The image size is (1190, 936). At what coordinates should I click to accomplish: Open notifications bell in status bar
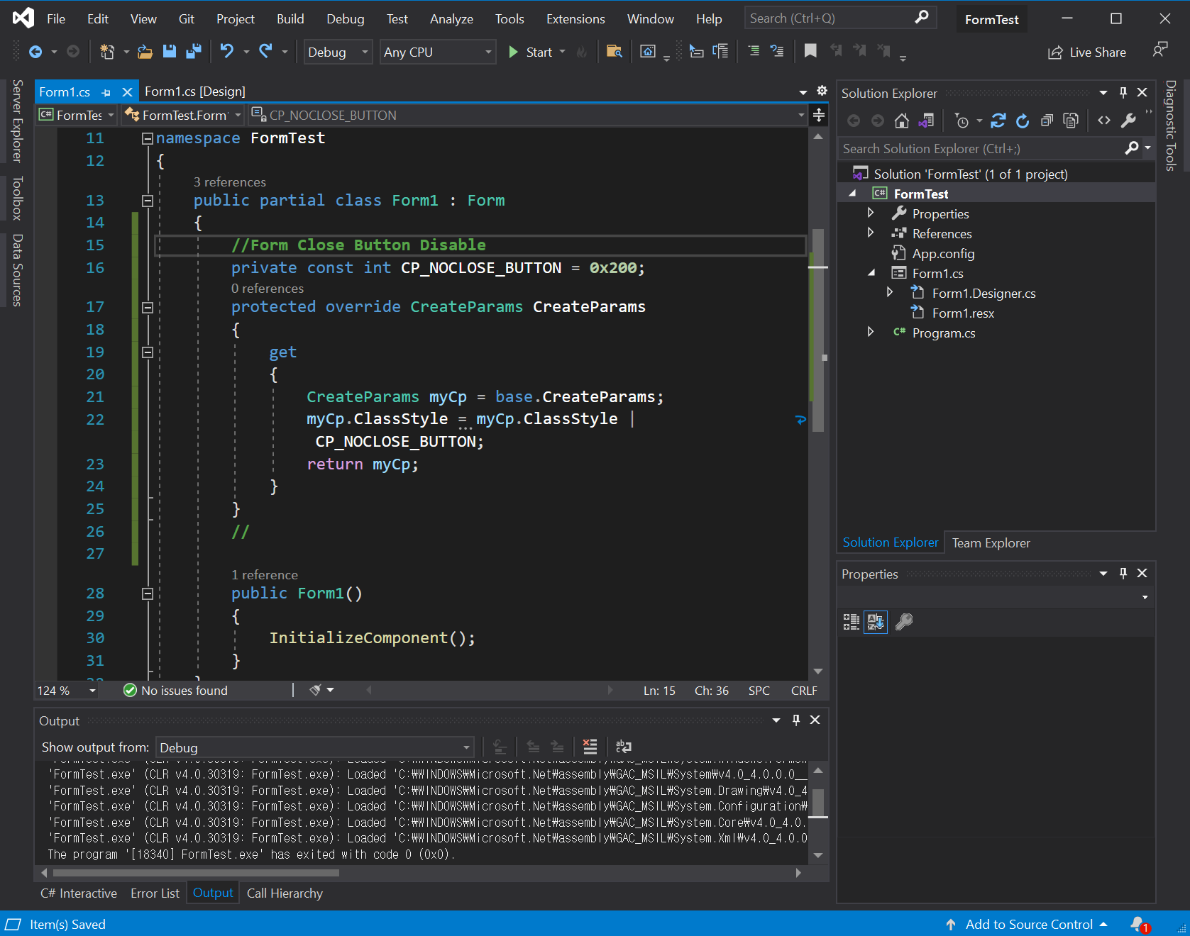point(1137,924)
